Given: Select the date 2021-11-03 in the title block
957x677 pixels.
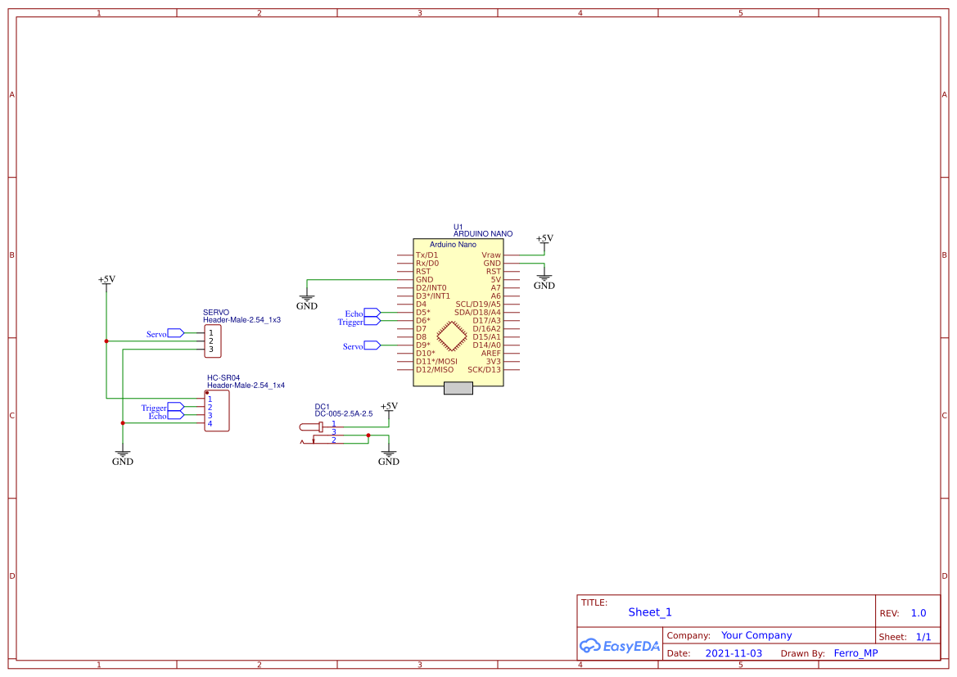Looking at the screenshot, I should click(733, 652).
